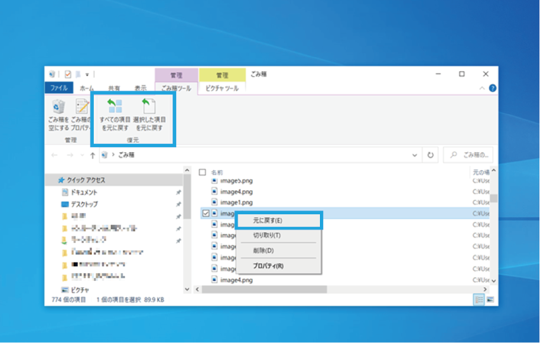This screenshot has height=343, width=541.
Task: Switch to the 表示 ribbon tab
Action: click(x=141, y=88)
